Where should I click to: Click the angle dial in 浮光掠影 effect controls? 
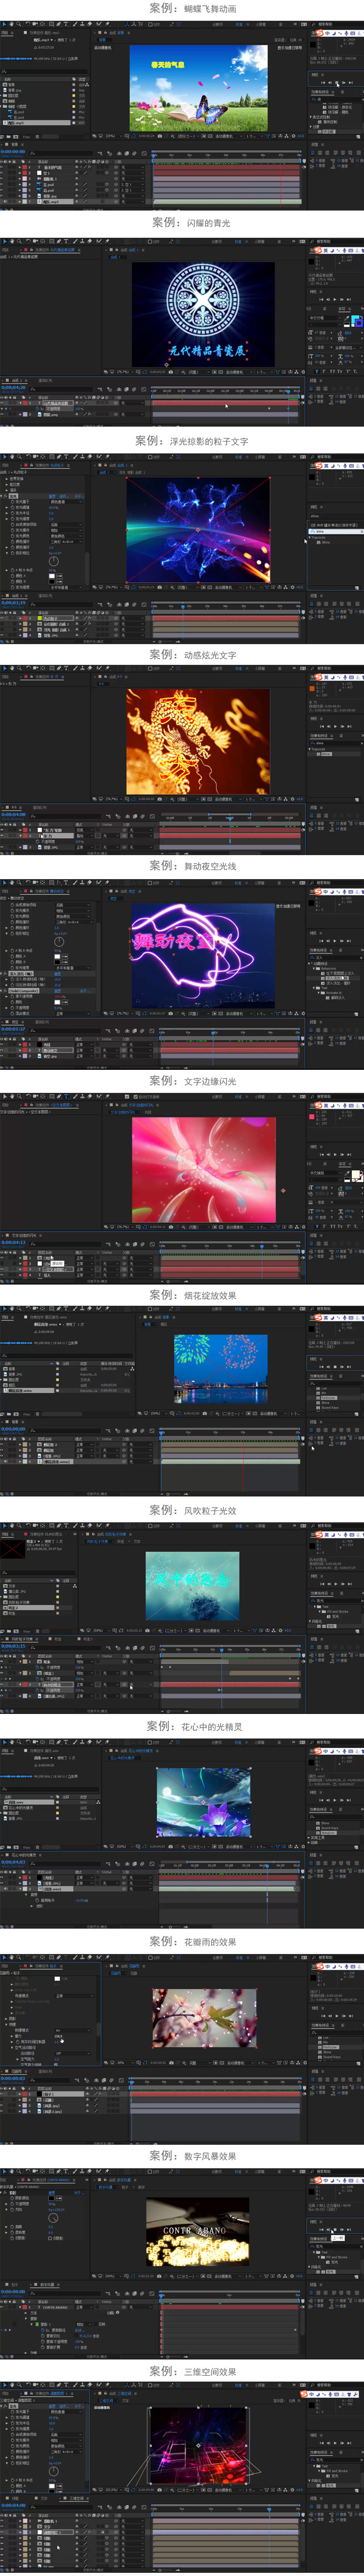(53, 561)
